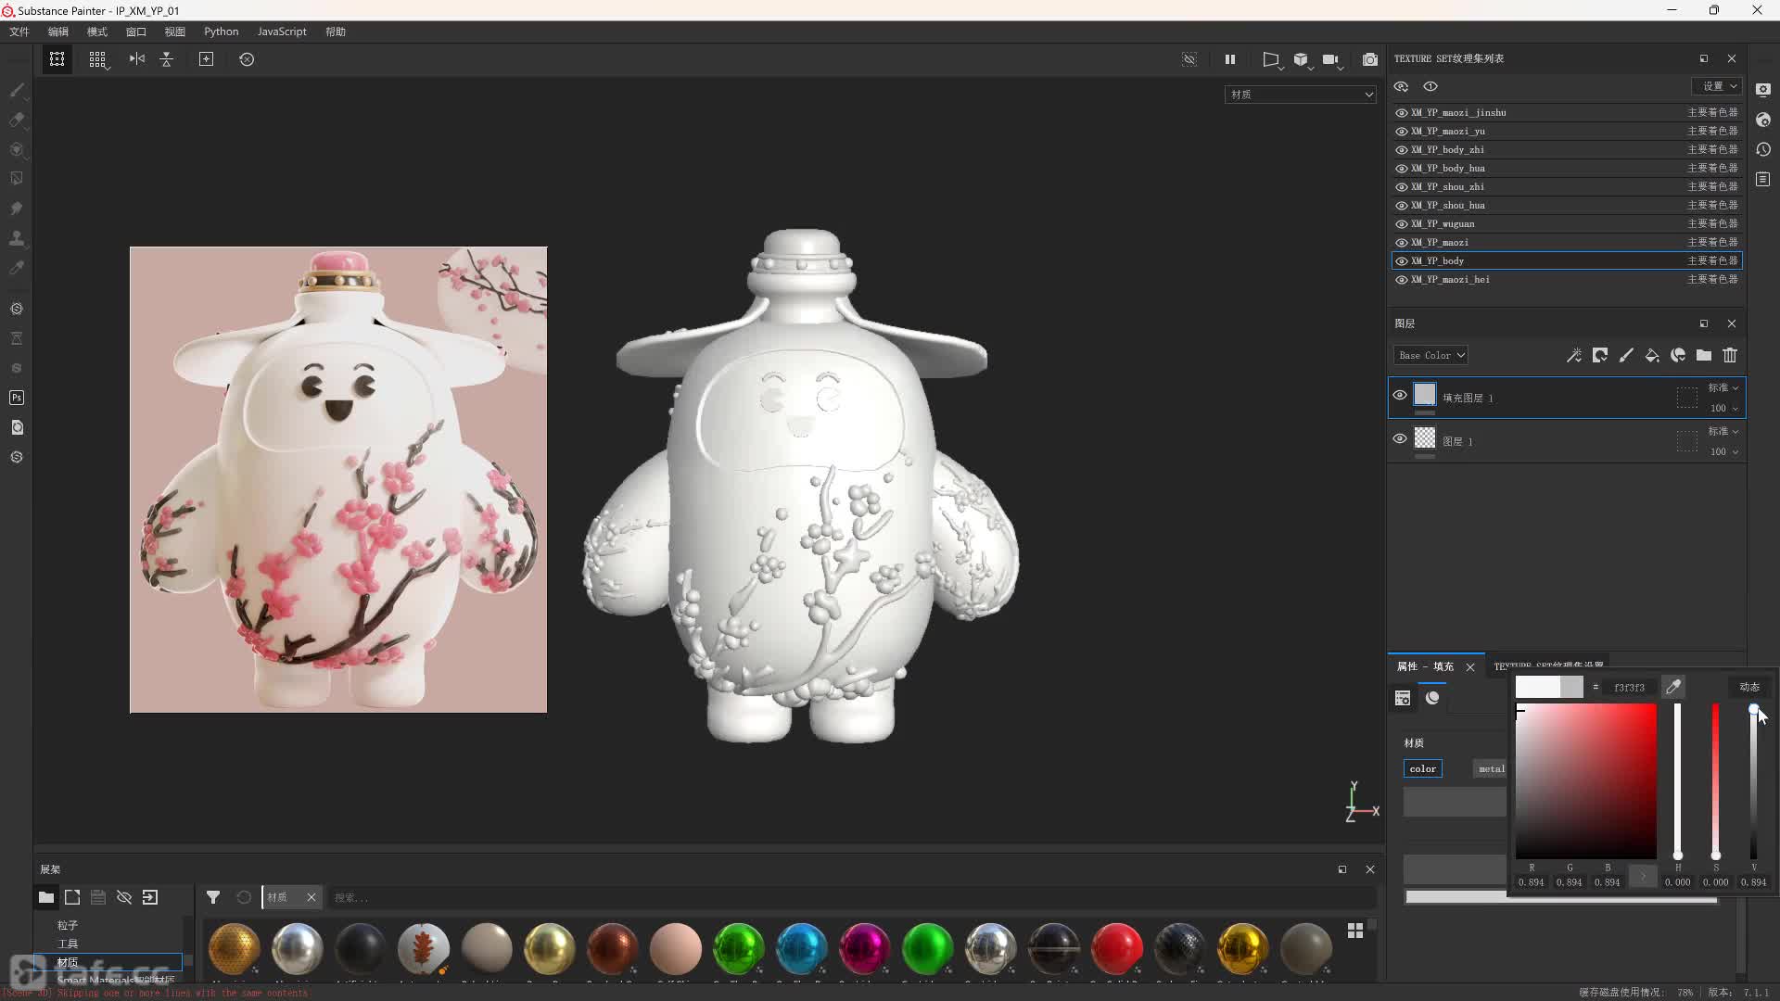This screenshot has width=1780, height=1001.
Task: Hide the 图层 1 layer
Action: [x=1400, y=438]
